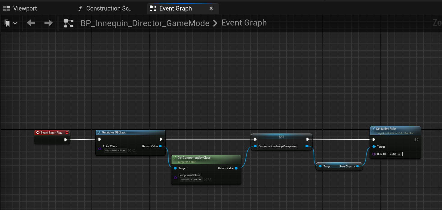This screenshot has height=210, width=442.
Task: Click the Rule Director output pin
Action: pyautogui.click(x=358, y=166)
